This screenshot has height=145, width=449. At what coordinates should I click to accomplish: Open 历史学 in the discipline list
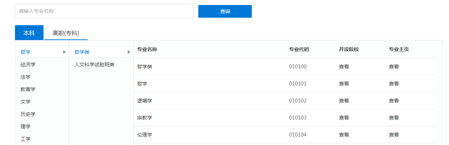[28, 114]
